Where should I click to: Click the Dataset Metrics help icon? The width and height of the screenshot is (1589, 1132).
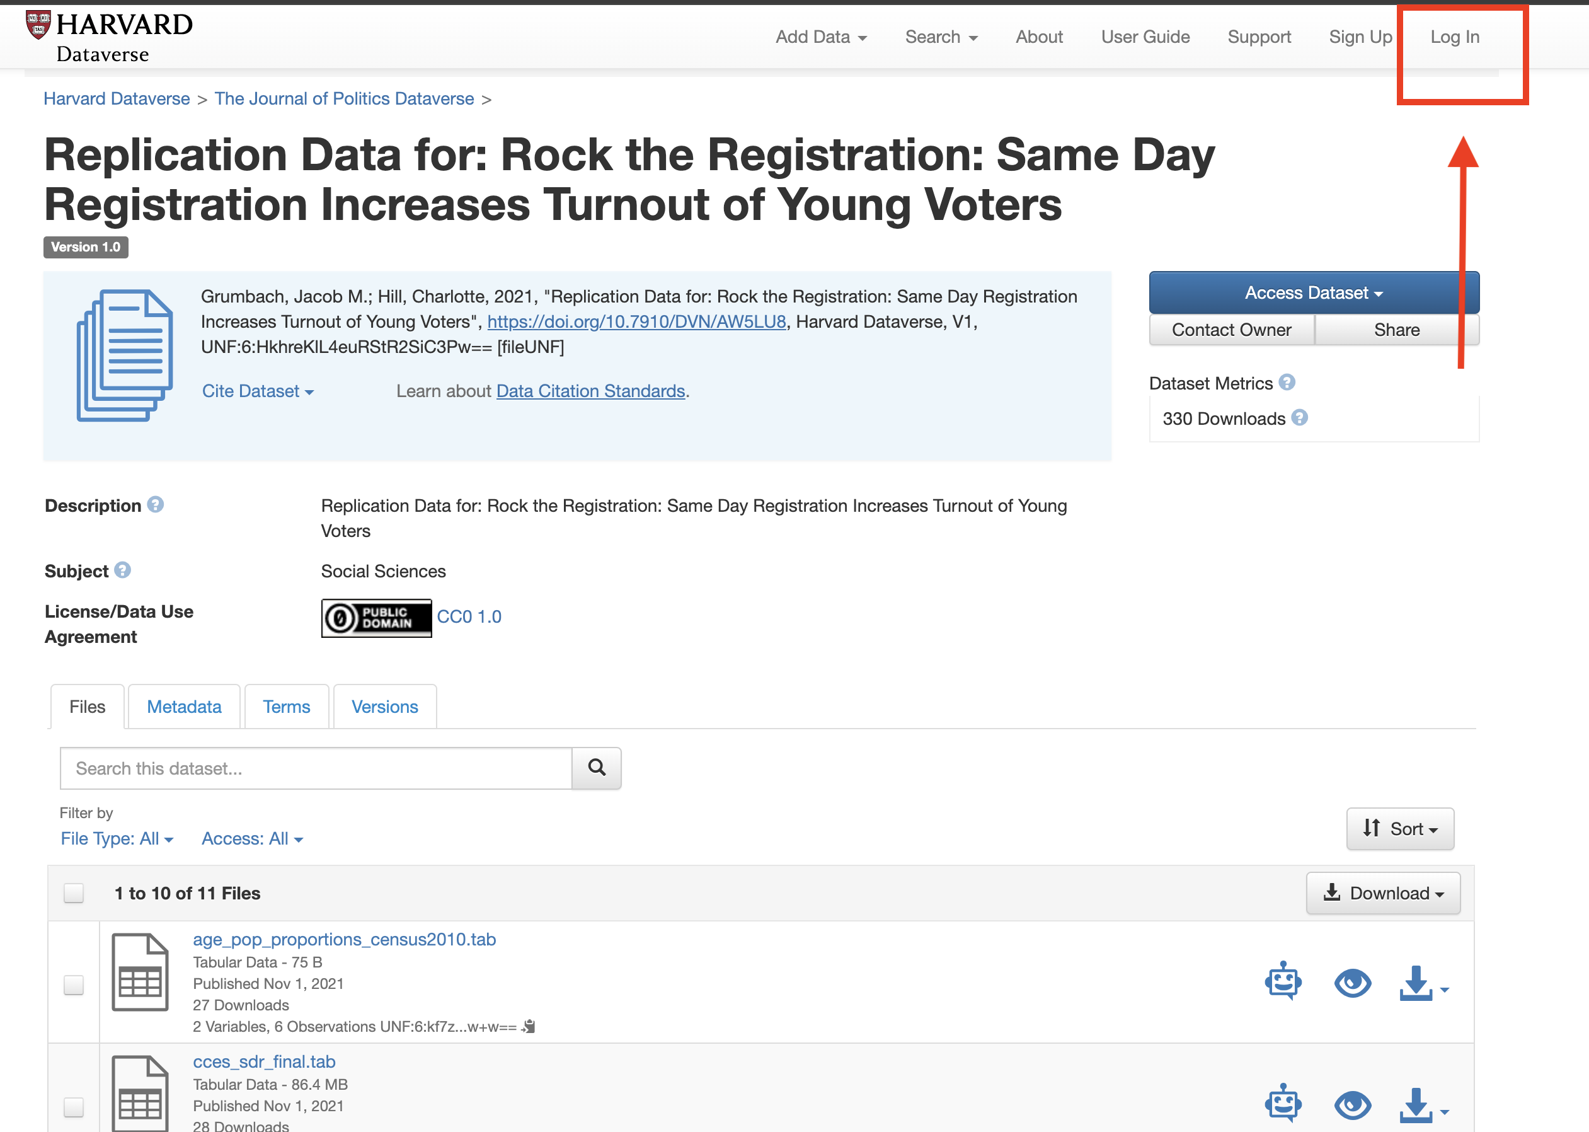point(1287,383)
